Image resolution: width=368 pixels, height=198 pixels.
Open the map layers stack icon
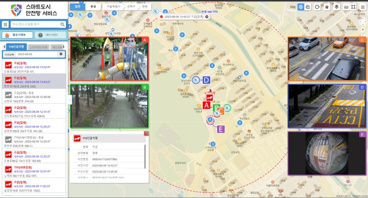click(x=337, y=7)
